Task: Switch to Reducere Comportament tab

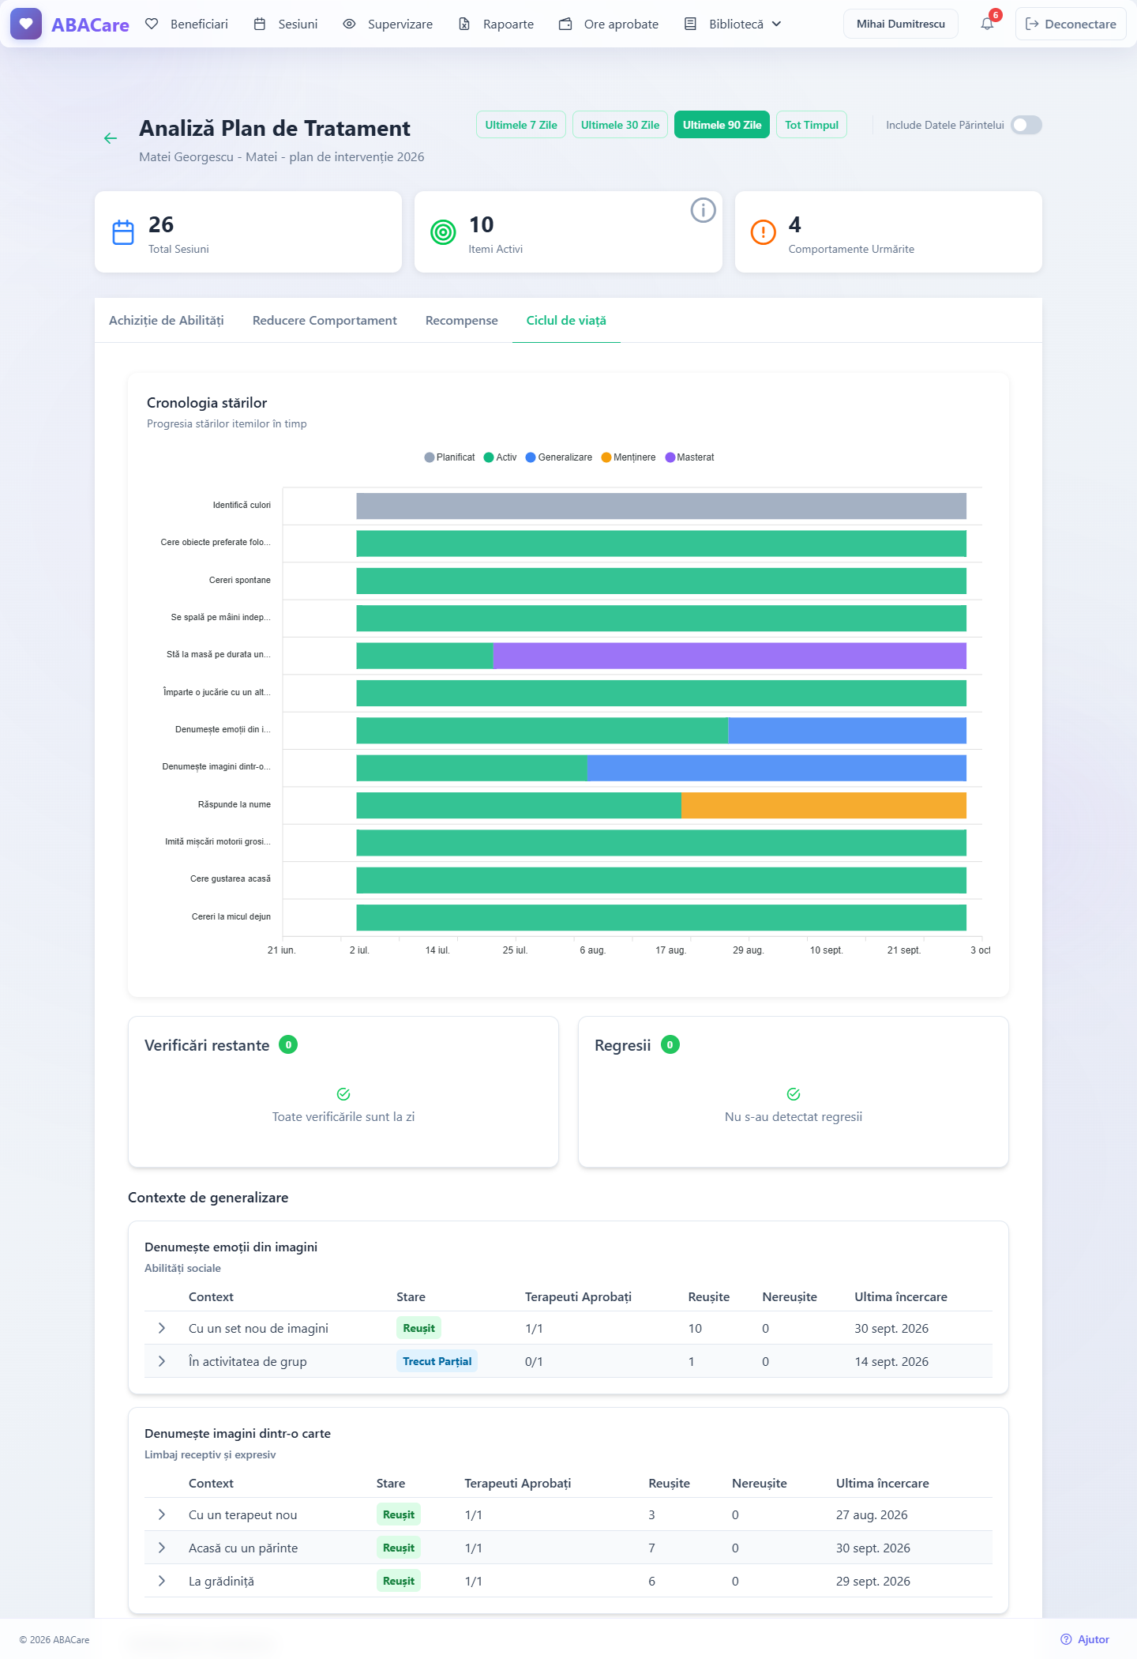Action: 325,320
